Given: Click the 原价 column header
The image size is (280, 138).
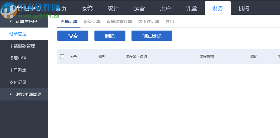Looking at the screenshot, I should click(254, 57).
